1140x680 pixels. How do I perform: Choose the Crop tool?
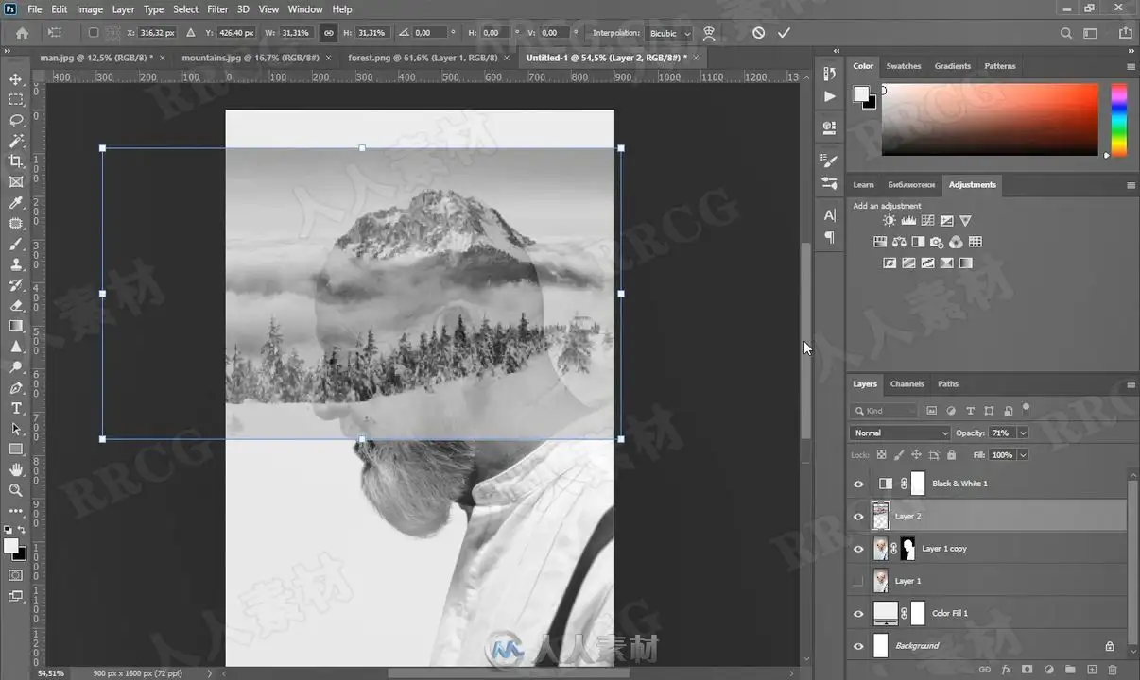(x=16, y=161)
